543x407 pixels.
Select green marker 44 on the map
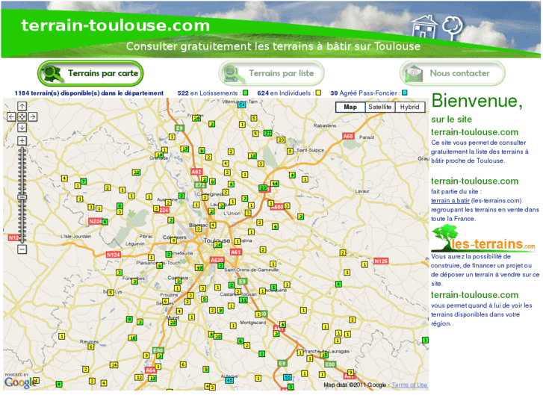click(275, 183)
